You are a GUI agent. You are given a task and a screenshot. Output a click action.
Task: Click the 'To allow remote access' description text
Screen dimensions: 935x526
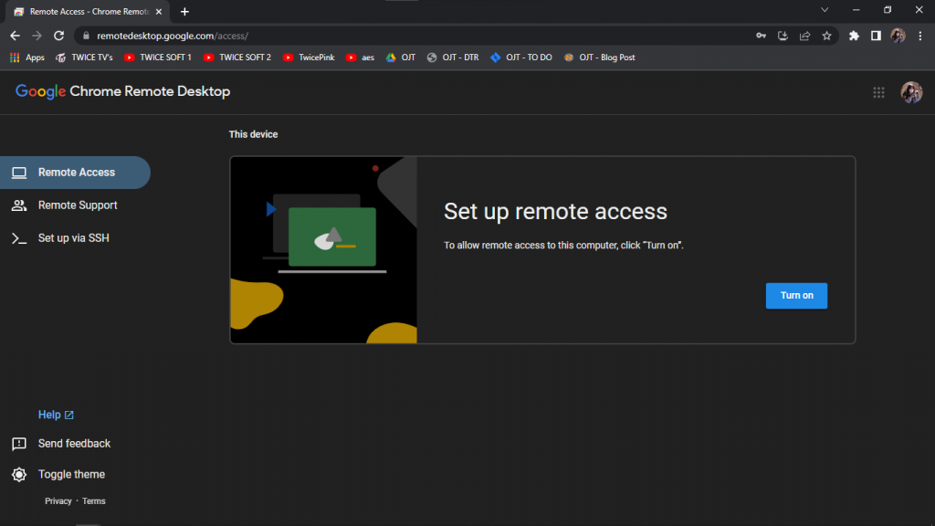pyautogui.click(x=563, y=245)
